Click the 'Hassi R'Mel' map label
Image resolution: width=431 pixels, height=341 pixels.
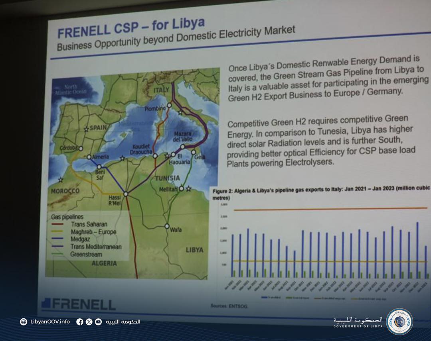tap(115, 200)
